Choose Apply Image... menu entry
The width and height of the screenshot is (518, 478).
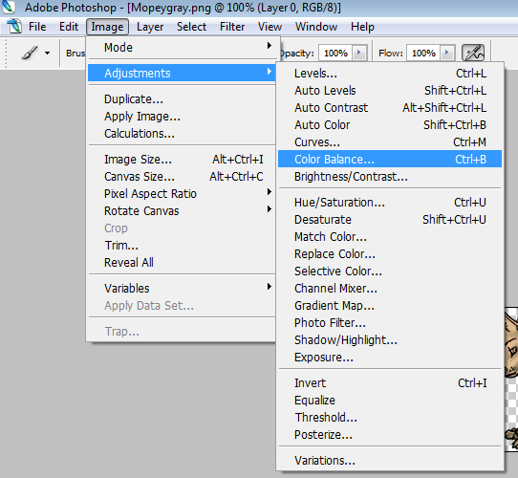(182, 117)
